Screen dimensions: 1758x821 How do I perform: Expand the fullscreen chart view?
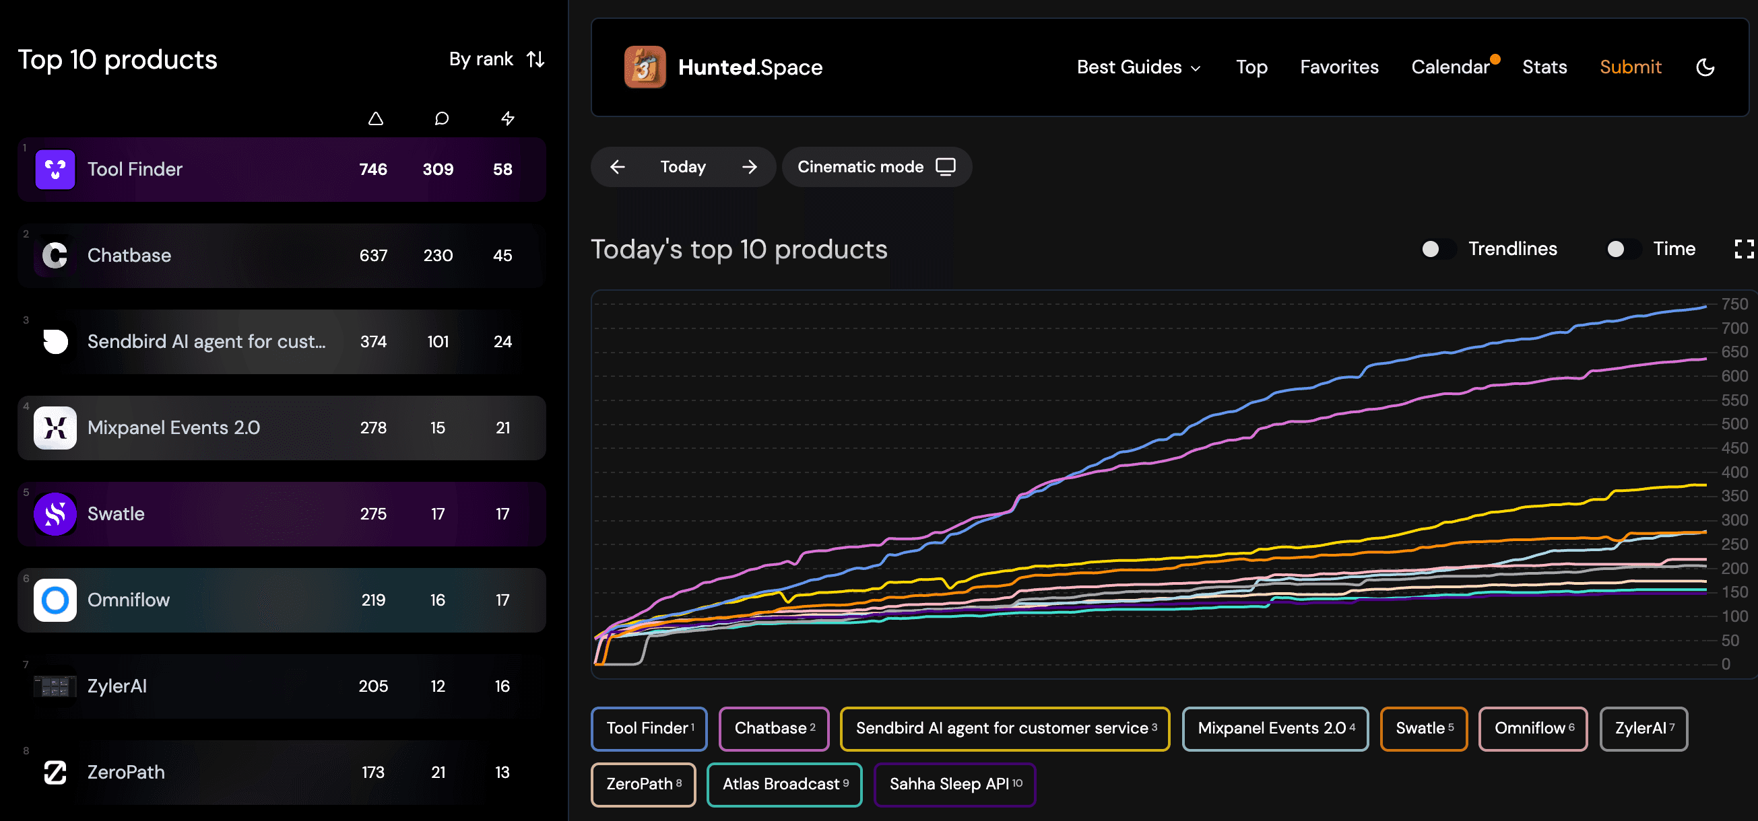point(1743,248)
